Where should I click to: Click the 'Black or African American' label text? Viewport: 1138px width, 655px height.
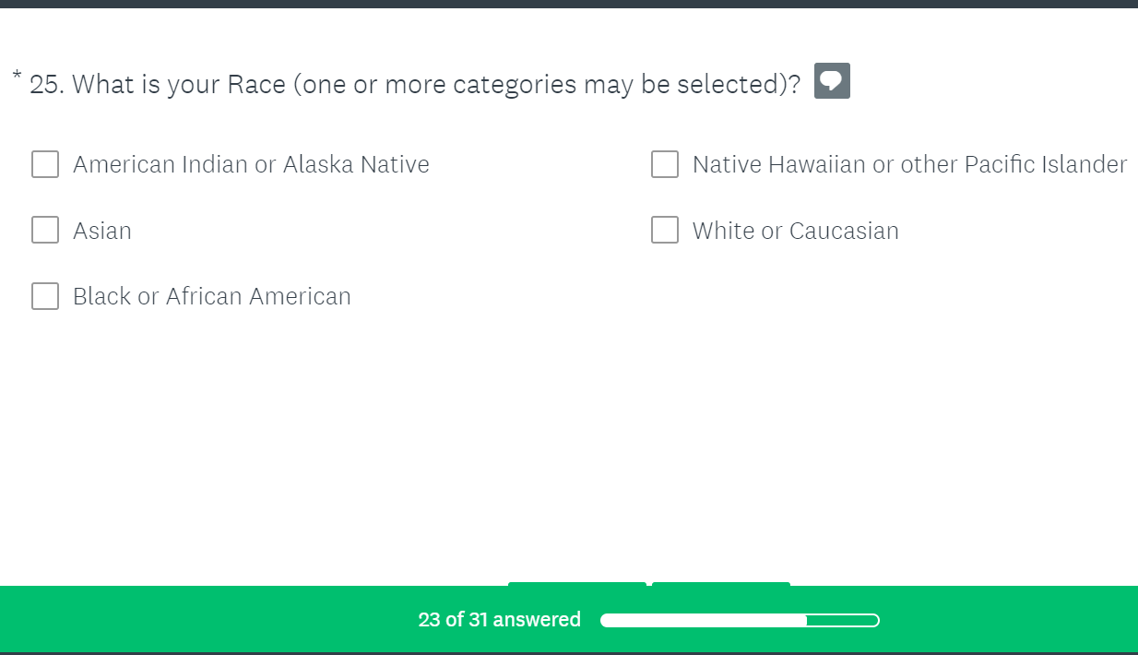click(x=212, y=296)
